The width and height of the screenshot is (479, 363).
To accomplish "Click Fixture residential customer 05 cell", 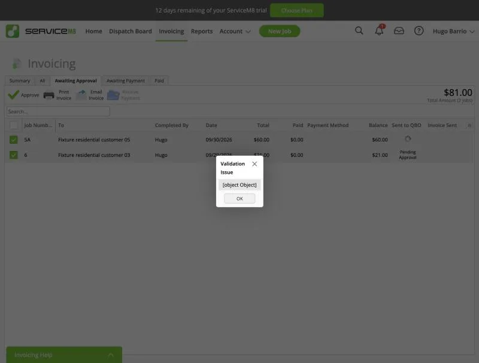I will coord(94,140).
